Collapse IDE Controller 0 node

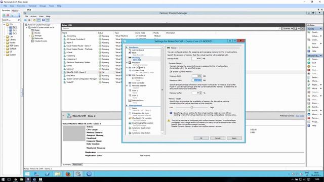click(127, 67)
